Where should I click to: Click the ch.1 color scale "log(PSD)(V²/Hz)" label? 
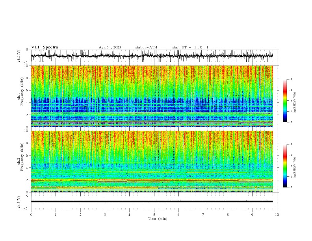tap(295, 103)
